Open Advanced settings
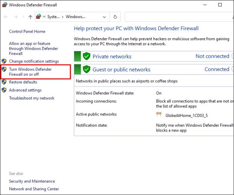The image size is (234, 195). [25, 90]
